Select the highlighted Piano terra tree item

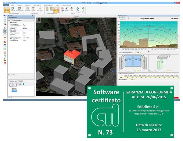14,91
